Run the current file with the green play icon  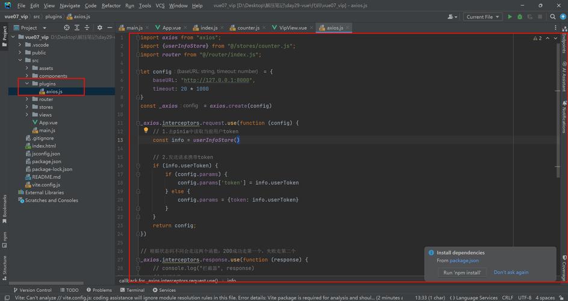pos(510,17)
